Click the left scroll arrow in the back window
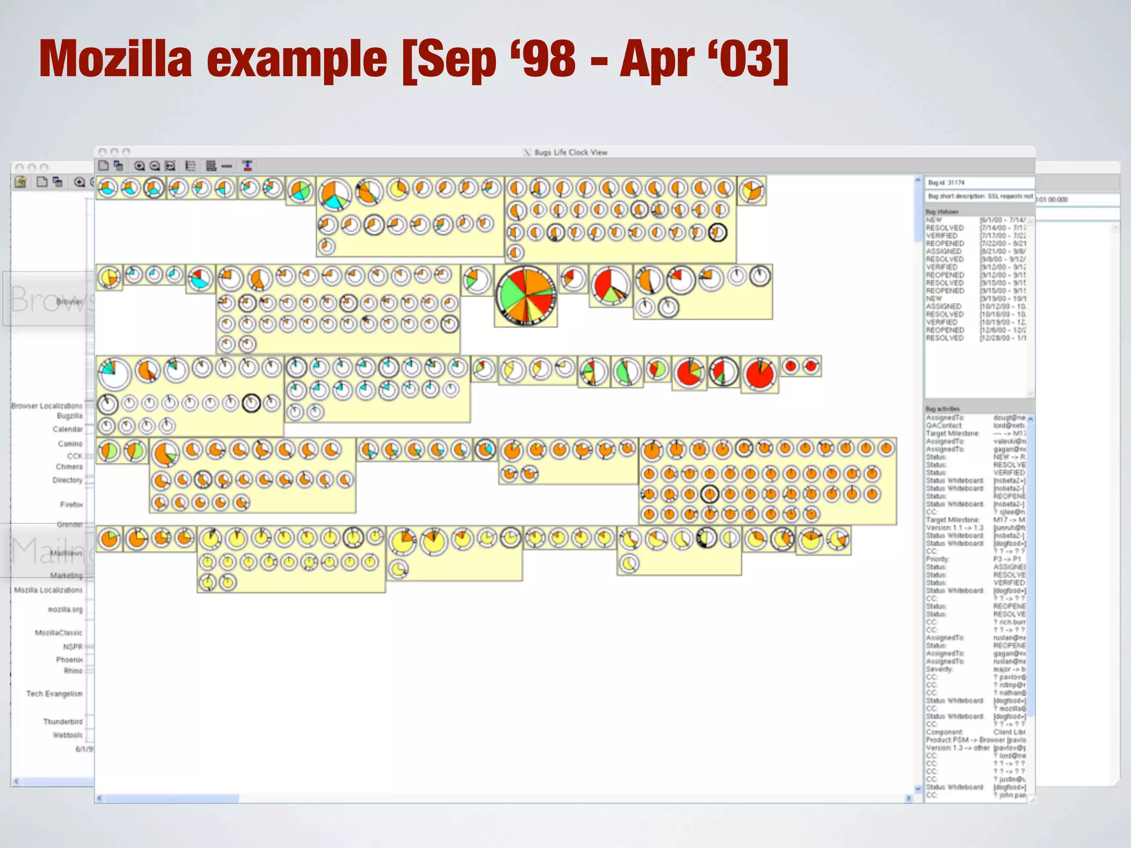This screenshot has width=1131, height=848. (17, 781)
